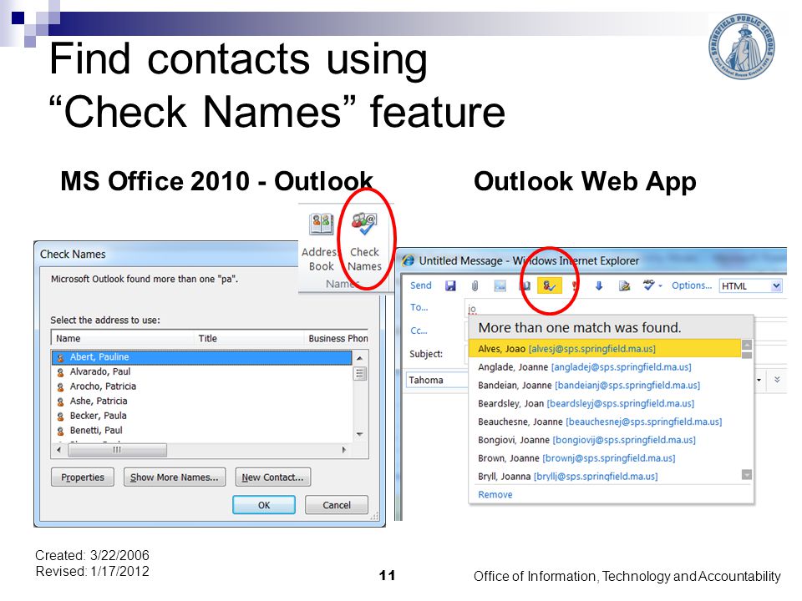Click the Internet Explorer icon in message title bar
This screenshot has width=802, height=601.
[408, 260]
